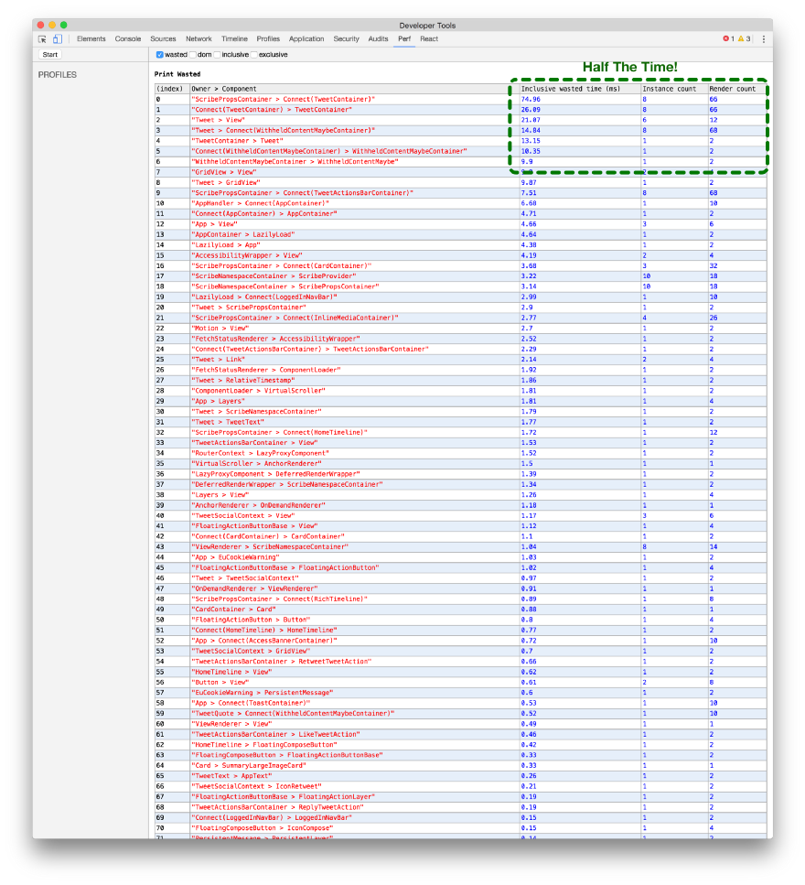
Task: Open the DevTools three-dot menu
Action: (x=763, y=39)
